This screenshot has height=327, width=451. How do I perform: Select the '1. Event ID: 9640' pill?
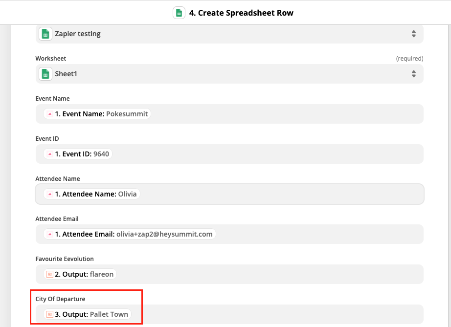[78, 154]
